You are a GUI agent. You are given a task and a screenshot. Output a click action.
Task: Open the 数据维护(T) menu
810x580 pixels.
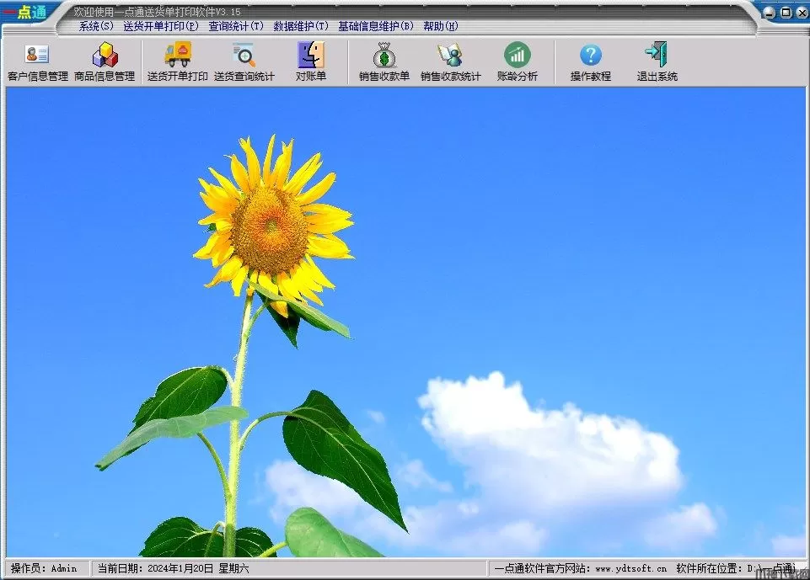pos(301,26)
